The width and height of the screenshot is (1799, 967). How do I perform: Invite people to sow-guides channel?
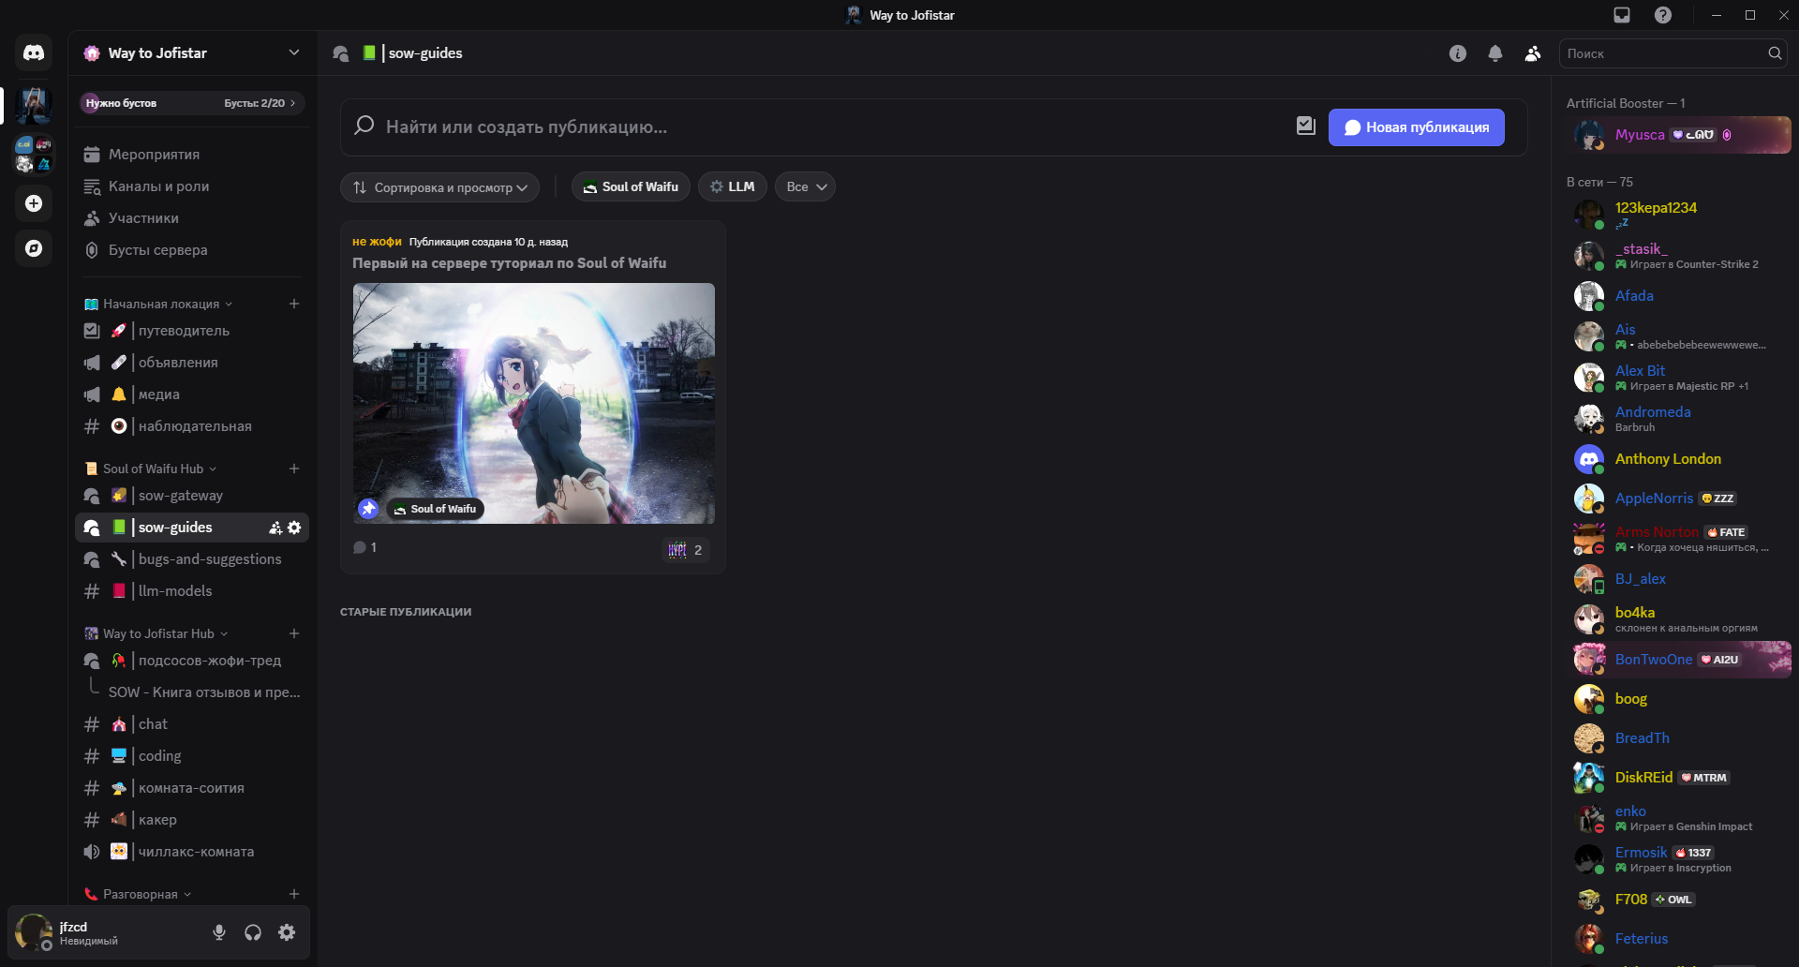point(275,528)
